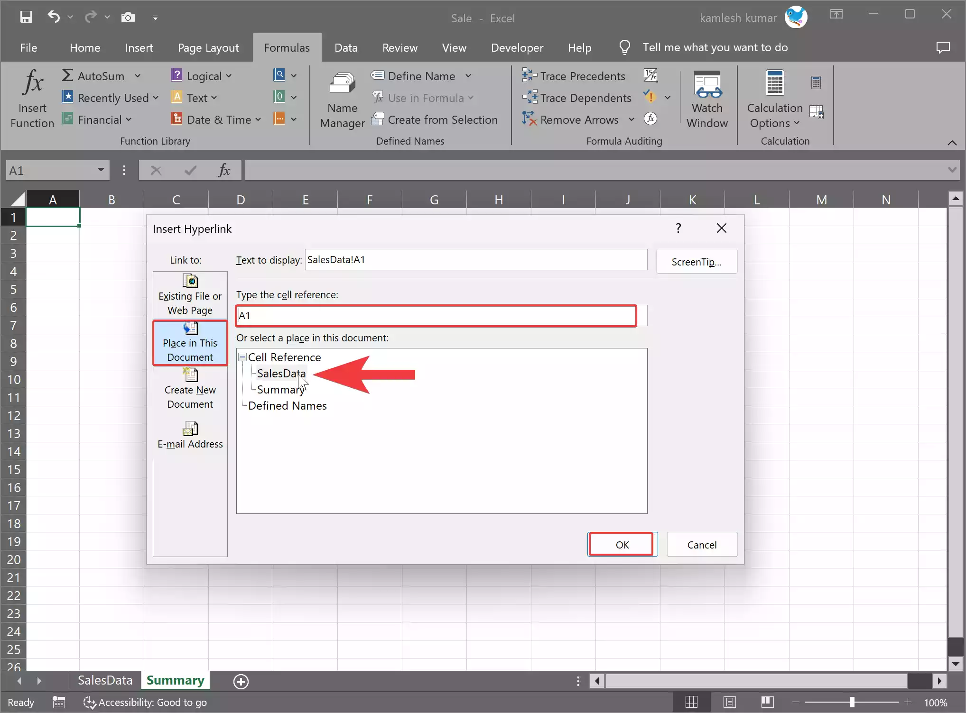Viewport: 966px width, 713px height.
Task: Select E-mail Address link type
Action: tap(190, 434)
